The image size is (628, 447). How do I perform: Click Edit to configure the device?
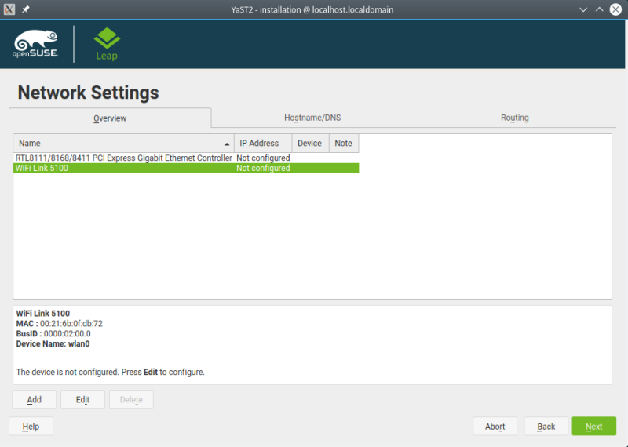tap(82, 399)
